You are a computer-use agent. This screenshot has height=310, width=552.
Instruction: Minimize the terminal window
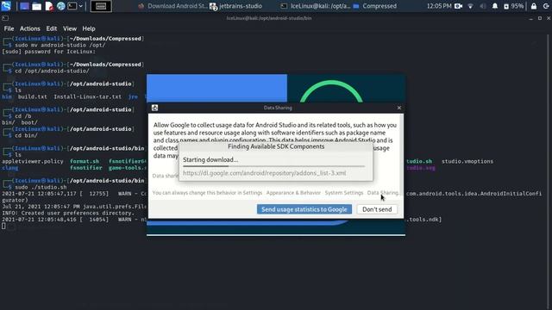coord(531,18)
